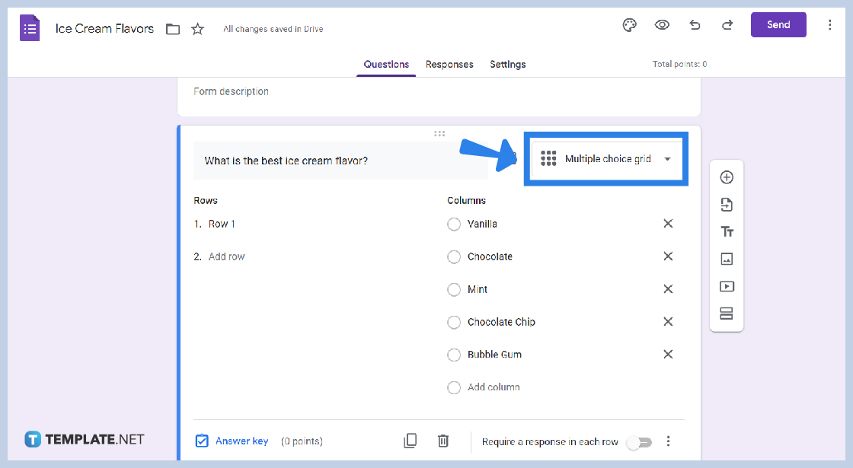Open the customize theme palette
Image resolution: width=853 pixels, height=468 pixels.
tap(629, 25)
